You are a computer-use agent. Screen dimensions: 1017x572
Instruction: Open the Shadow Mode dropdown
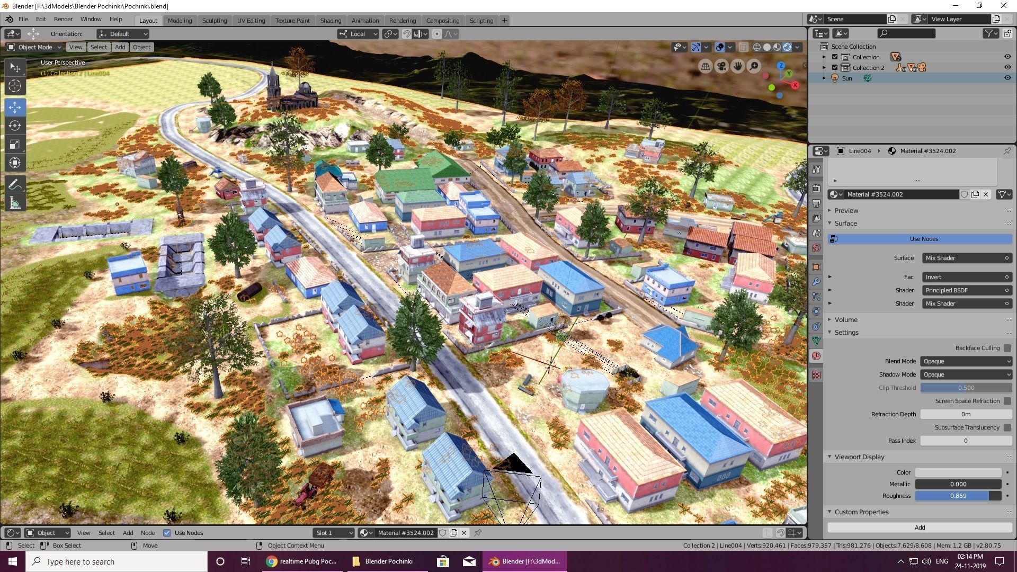[966, 374]
